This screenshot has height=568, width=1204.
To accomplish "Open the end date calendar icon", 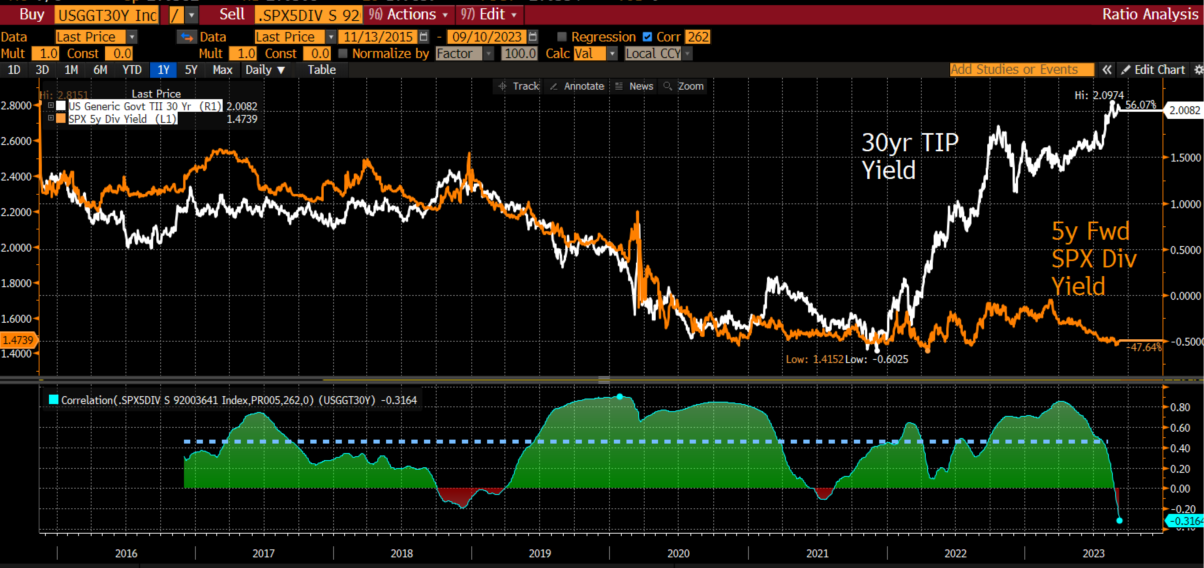I will coord(533,37).
